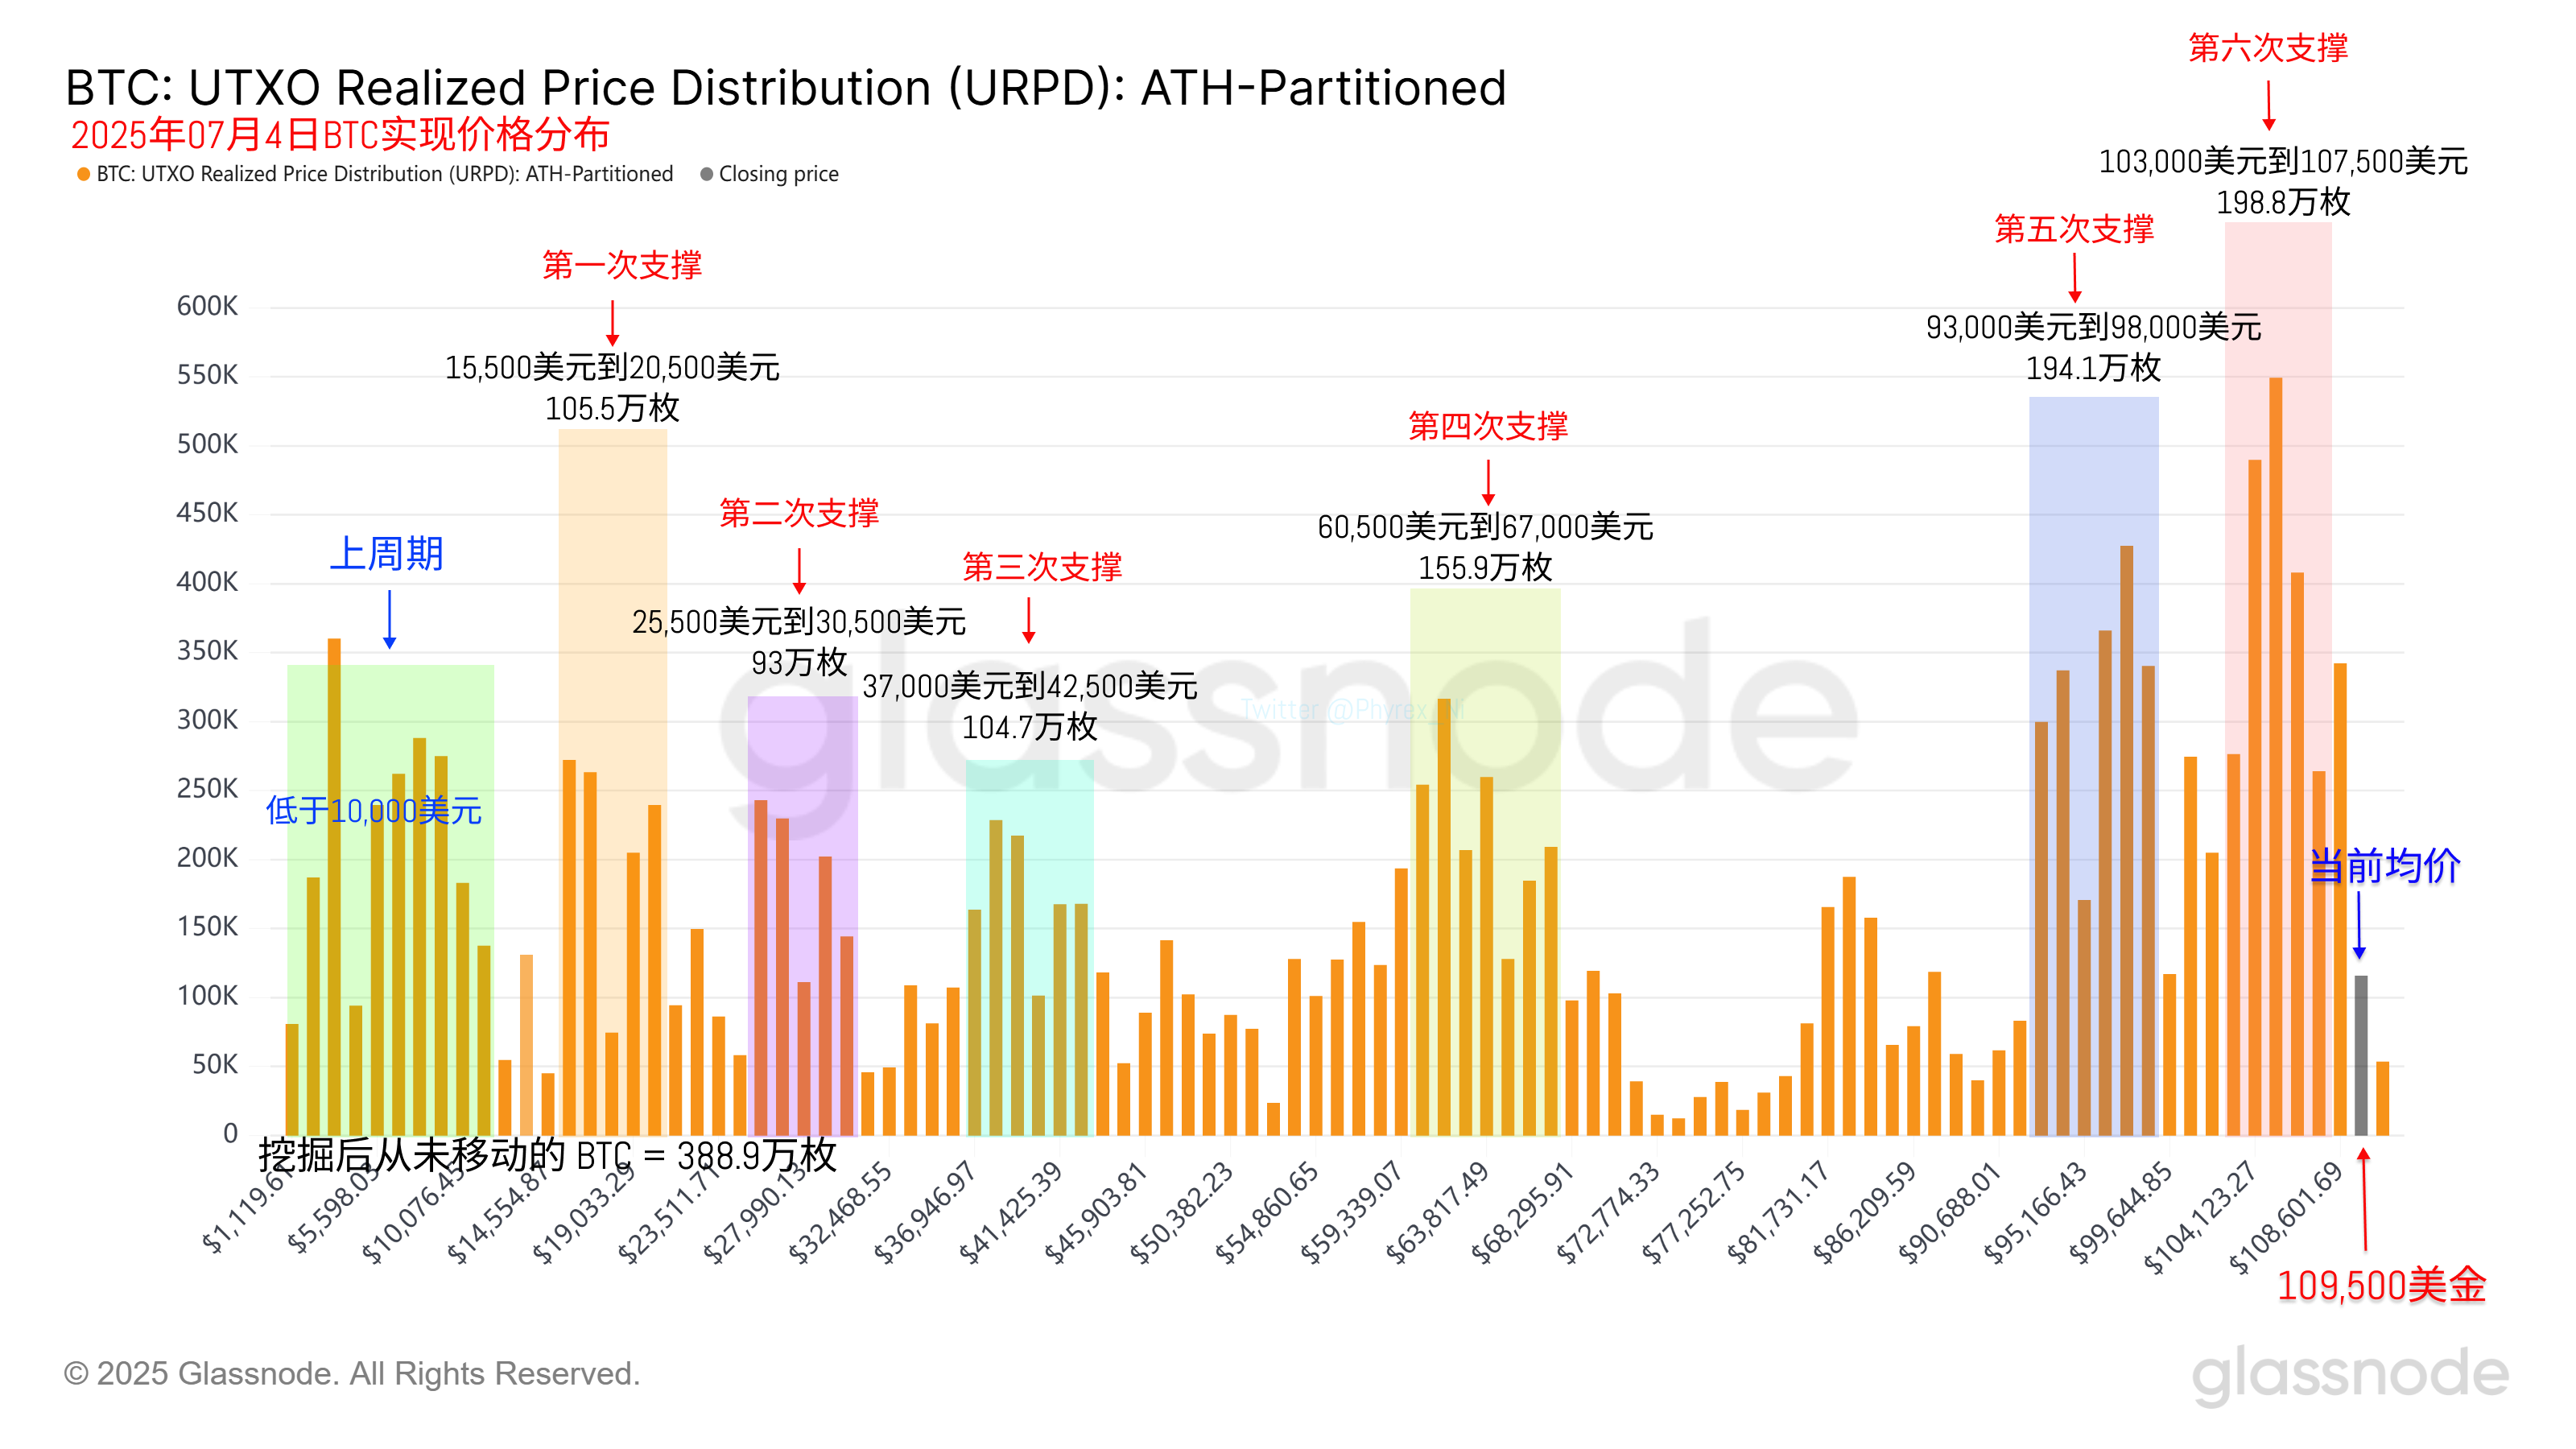Click the blue arrow under 上周期
Screen dimensions: 2576x1449
coord(390,620)
